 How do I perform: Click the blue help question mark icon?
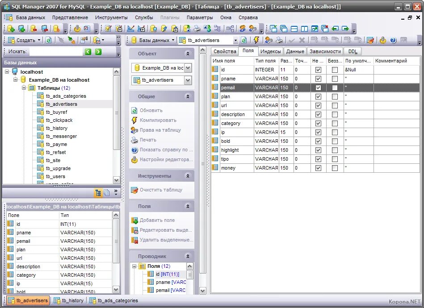click(x=393, y=40)
